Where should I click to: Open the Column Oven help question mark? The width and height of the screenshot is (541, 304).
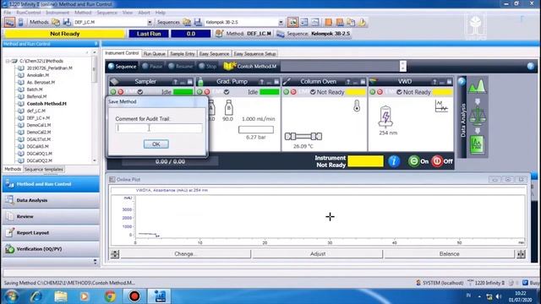[348, 82]
